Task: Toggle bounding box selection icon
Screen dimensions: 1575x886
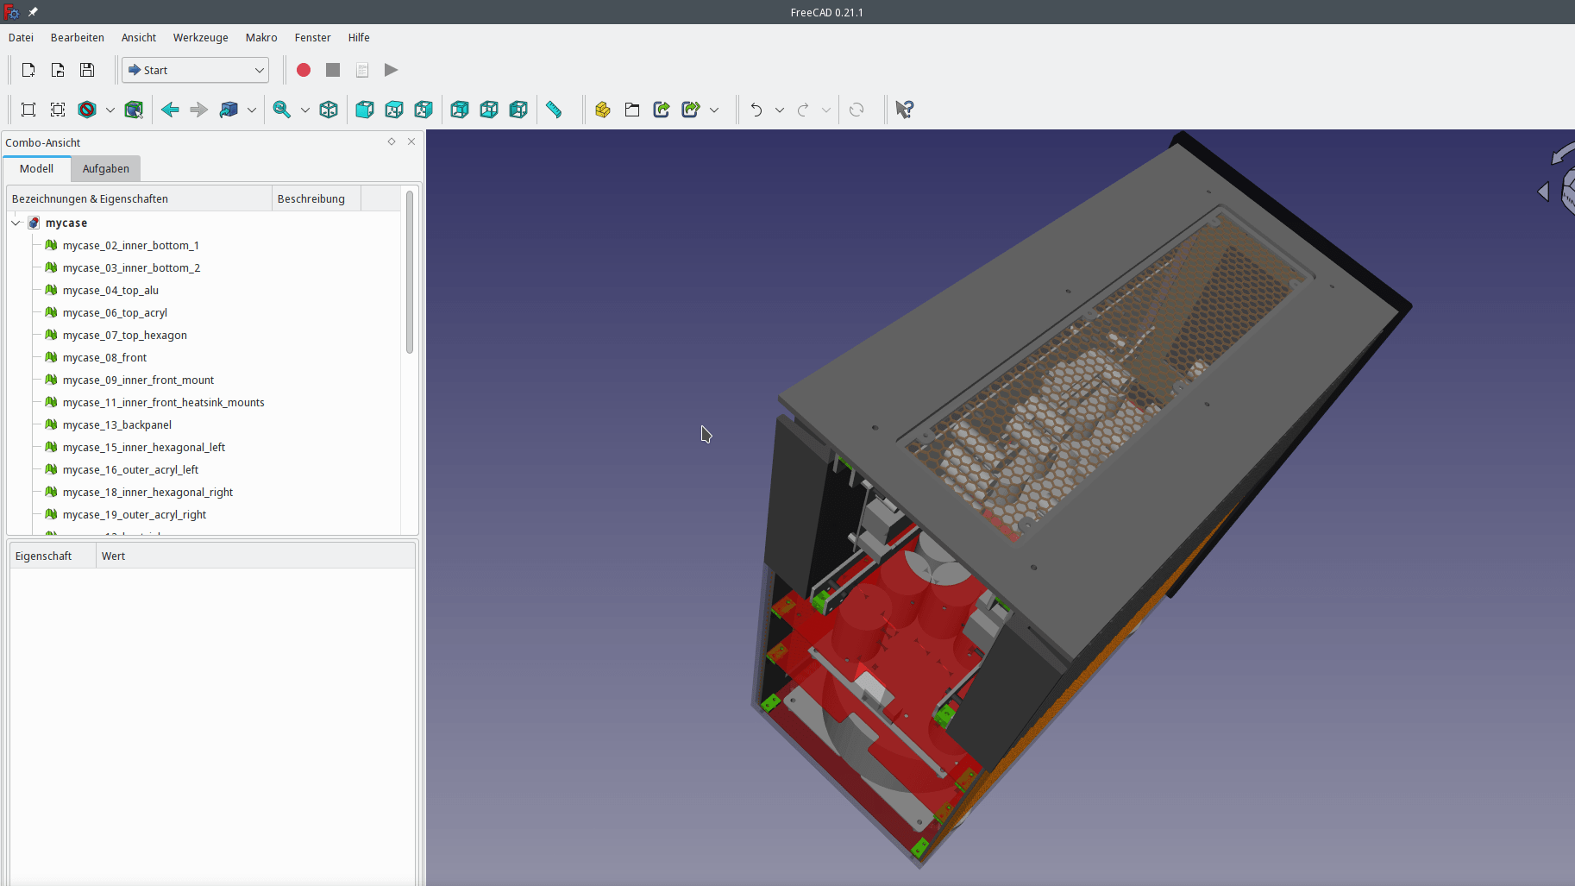Action: pos(134,110)
